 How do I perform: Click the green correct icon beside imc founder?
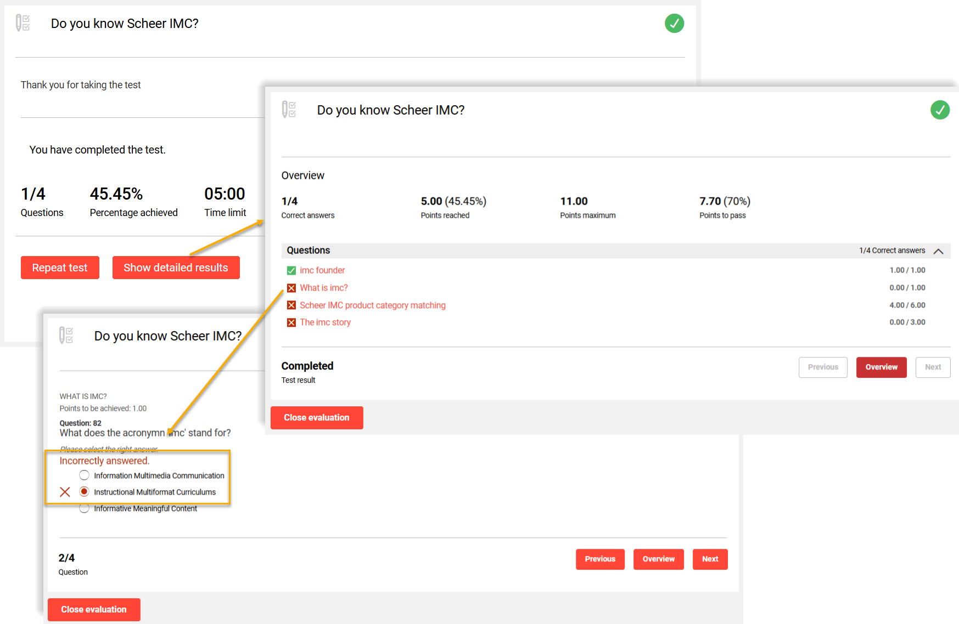coord(291,270)
